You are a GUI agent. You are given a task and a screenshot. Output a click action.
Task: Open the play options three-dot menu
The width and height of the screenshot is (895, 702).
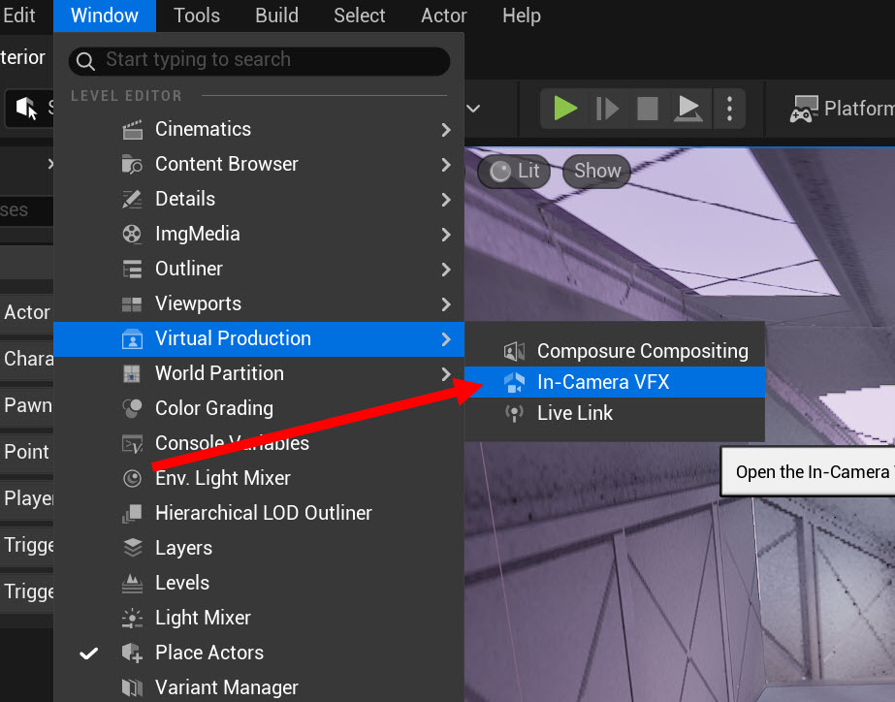click(729, 109)
